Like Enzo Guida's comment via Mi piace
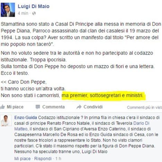The image size is (162, 162). click(x=22, y=159)
